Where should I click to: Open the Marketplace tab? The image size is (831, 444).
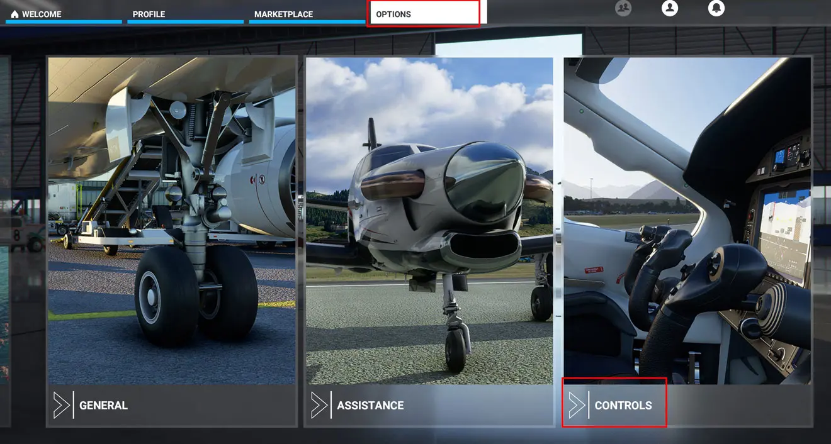point(307,14)
